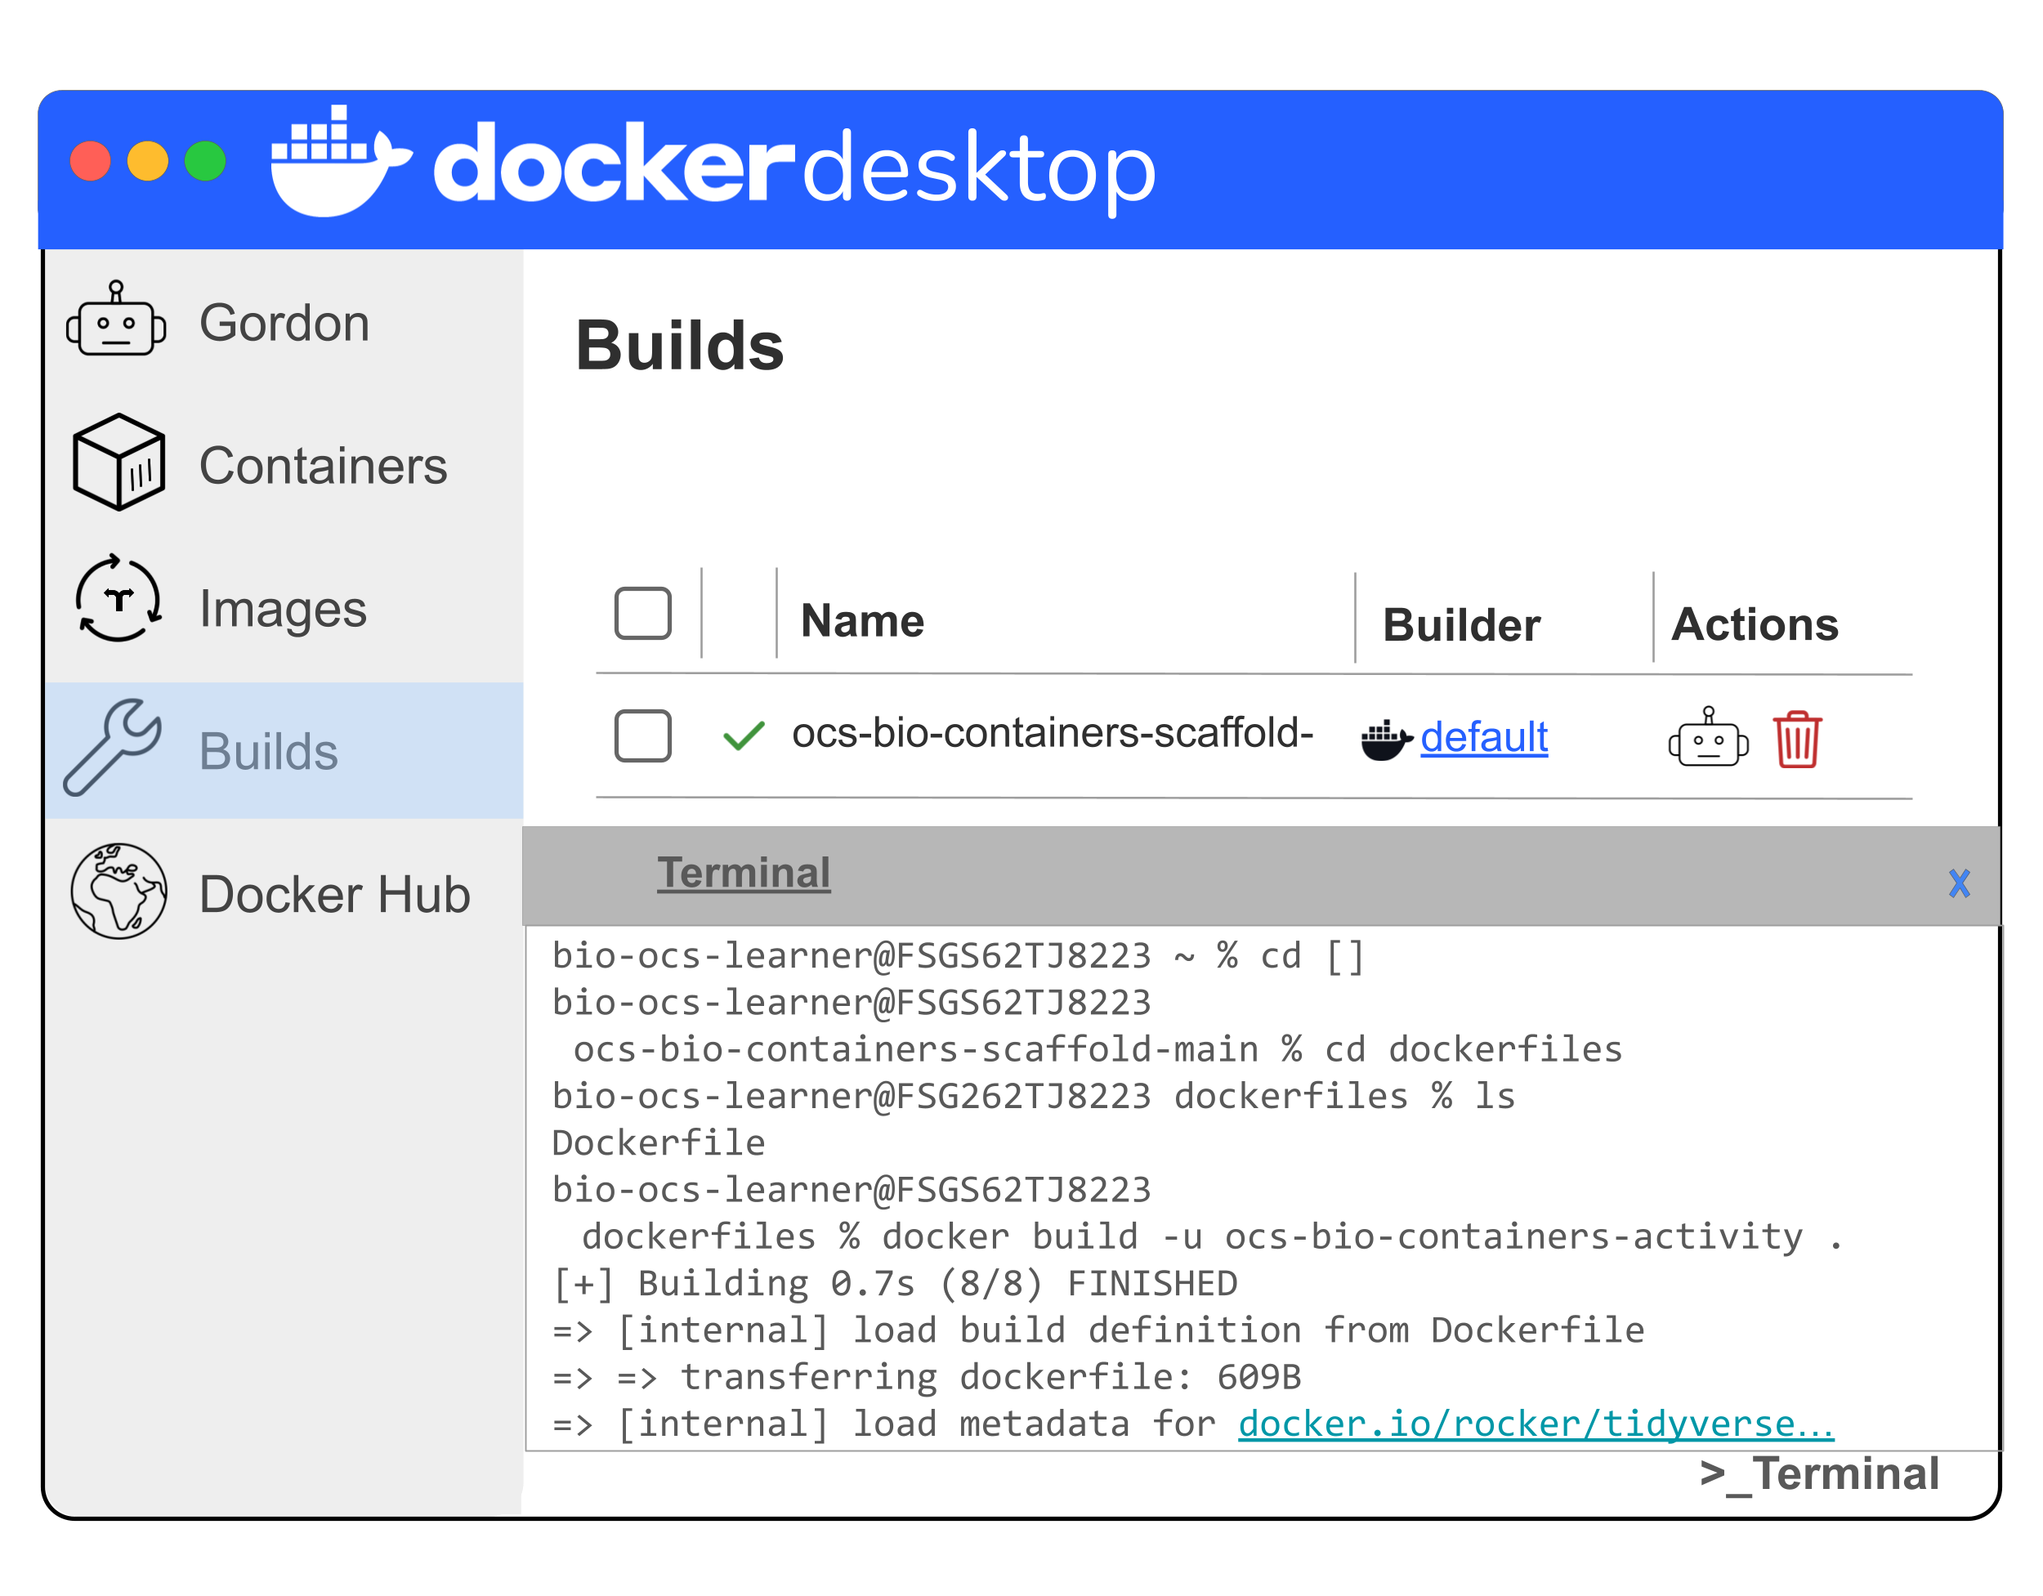Viewport: 2043px width, 1596px height.
Task: Open the default builder link
Action: click(x=1483, y=737)
